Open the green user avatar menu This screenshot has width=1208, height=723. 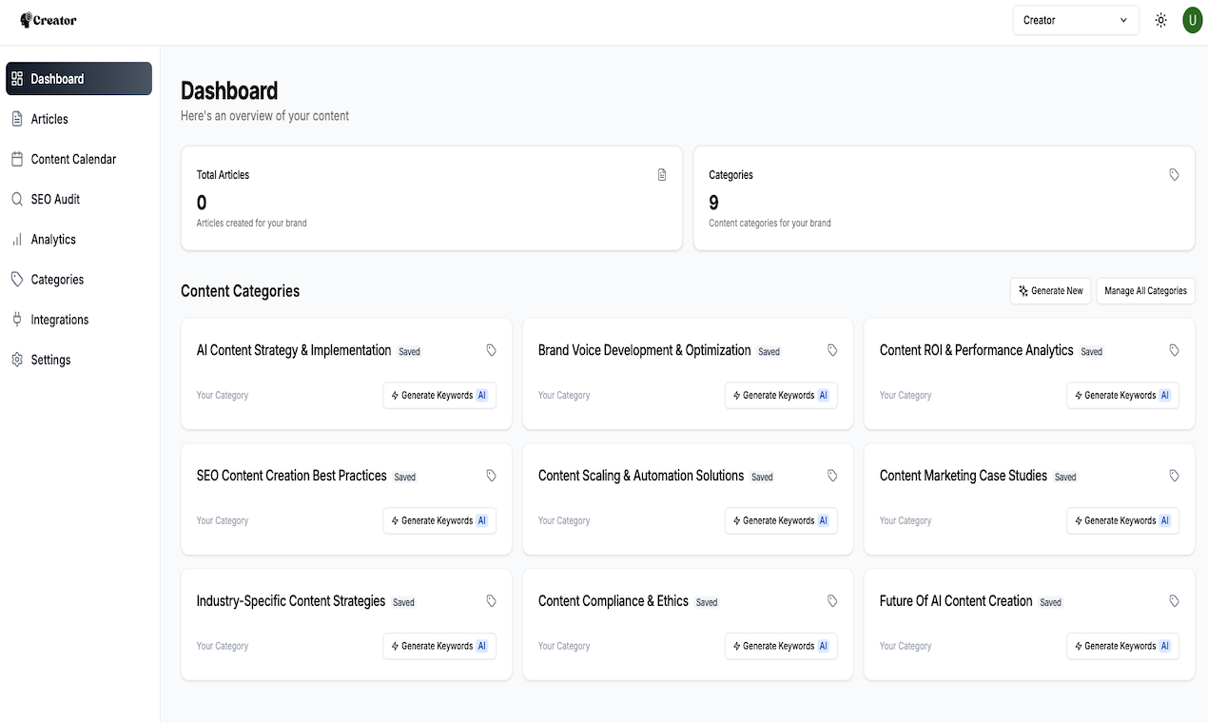[x=1193, y=20]
